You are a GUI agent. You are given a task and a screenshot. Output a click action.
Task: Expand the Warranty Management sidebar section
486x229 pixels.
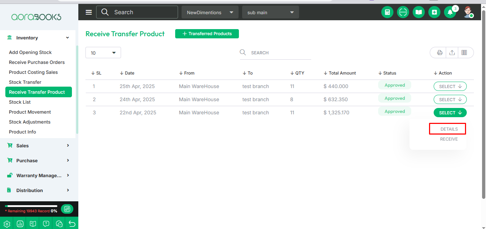[x=38, y=175]
